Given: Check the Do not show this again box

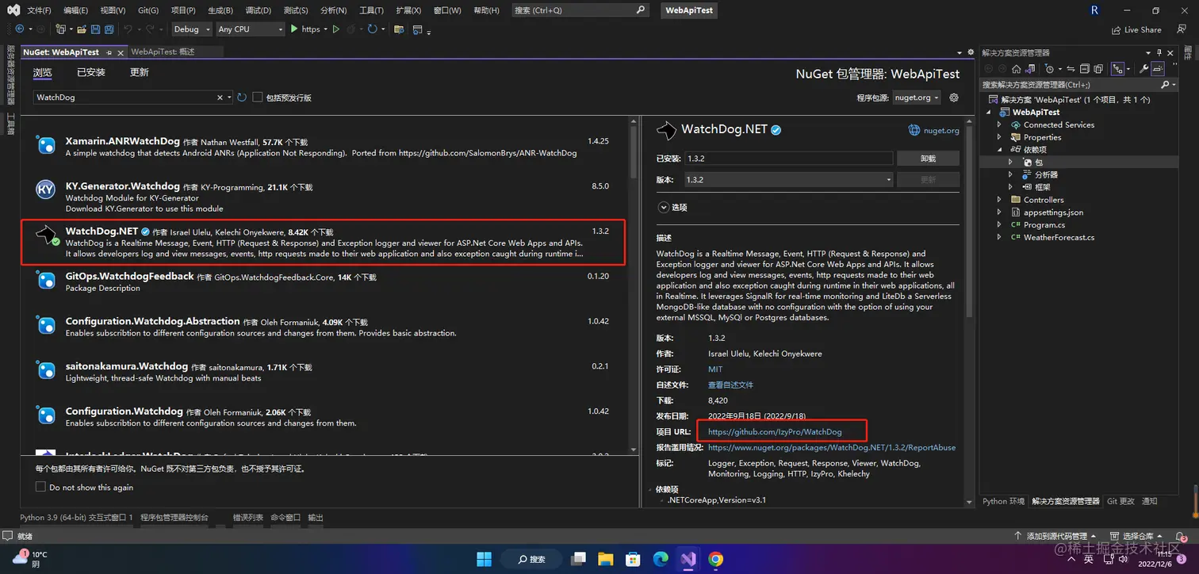Looking at the screenshot, I should coord(40,487).
